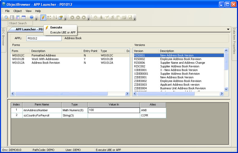Expand the tab list dropdown arrow
238x153 pixels.
click(228, 29)
